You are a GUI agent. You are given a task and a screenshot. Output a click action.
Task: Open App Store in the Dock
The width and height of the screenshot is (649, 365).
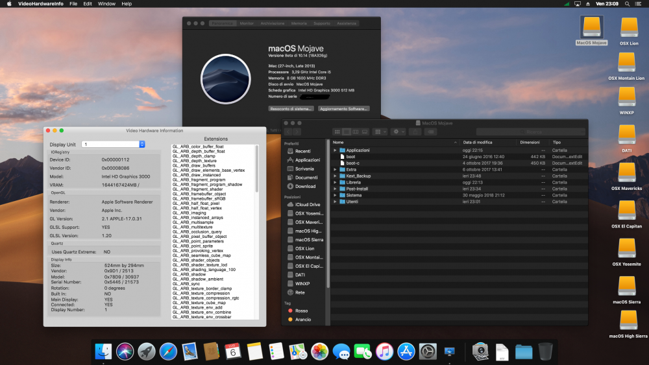[x=406, y=351]
